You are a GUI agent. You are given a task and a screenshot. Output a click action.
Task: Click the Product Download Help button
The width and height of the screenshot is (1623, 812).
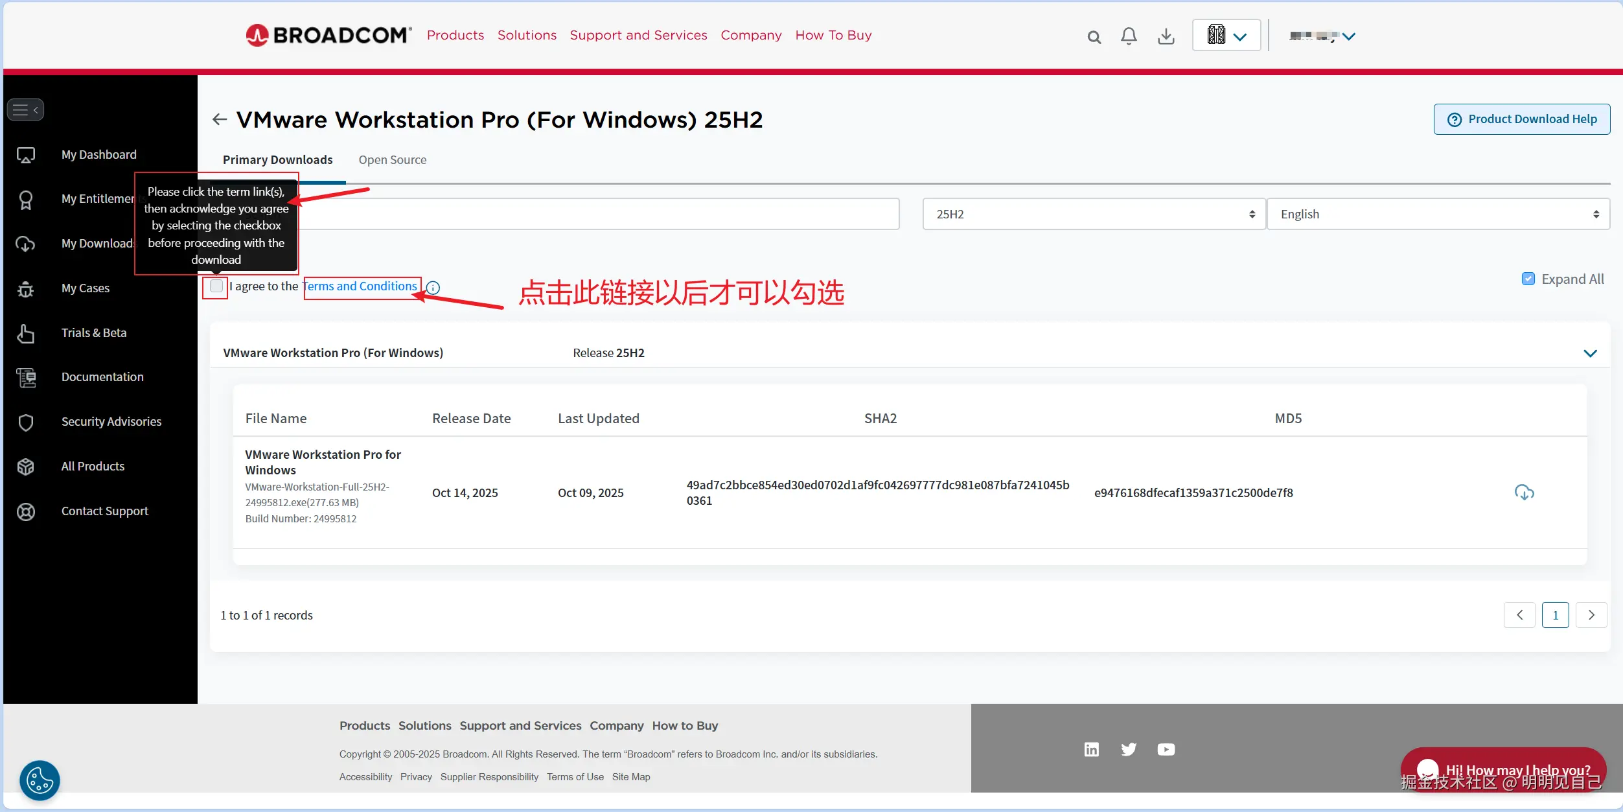pyautogui.click(x=1521, y=119)
